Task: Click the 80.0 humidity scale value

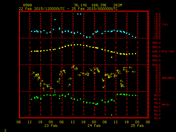Action: click(157, 99)
